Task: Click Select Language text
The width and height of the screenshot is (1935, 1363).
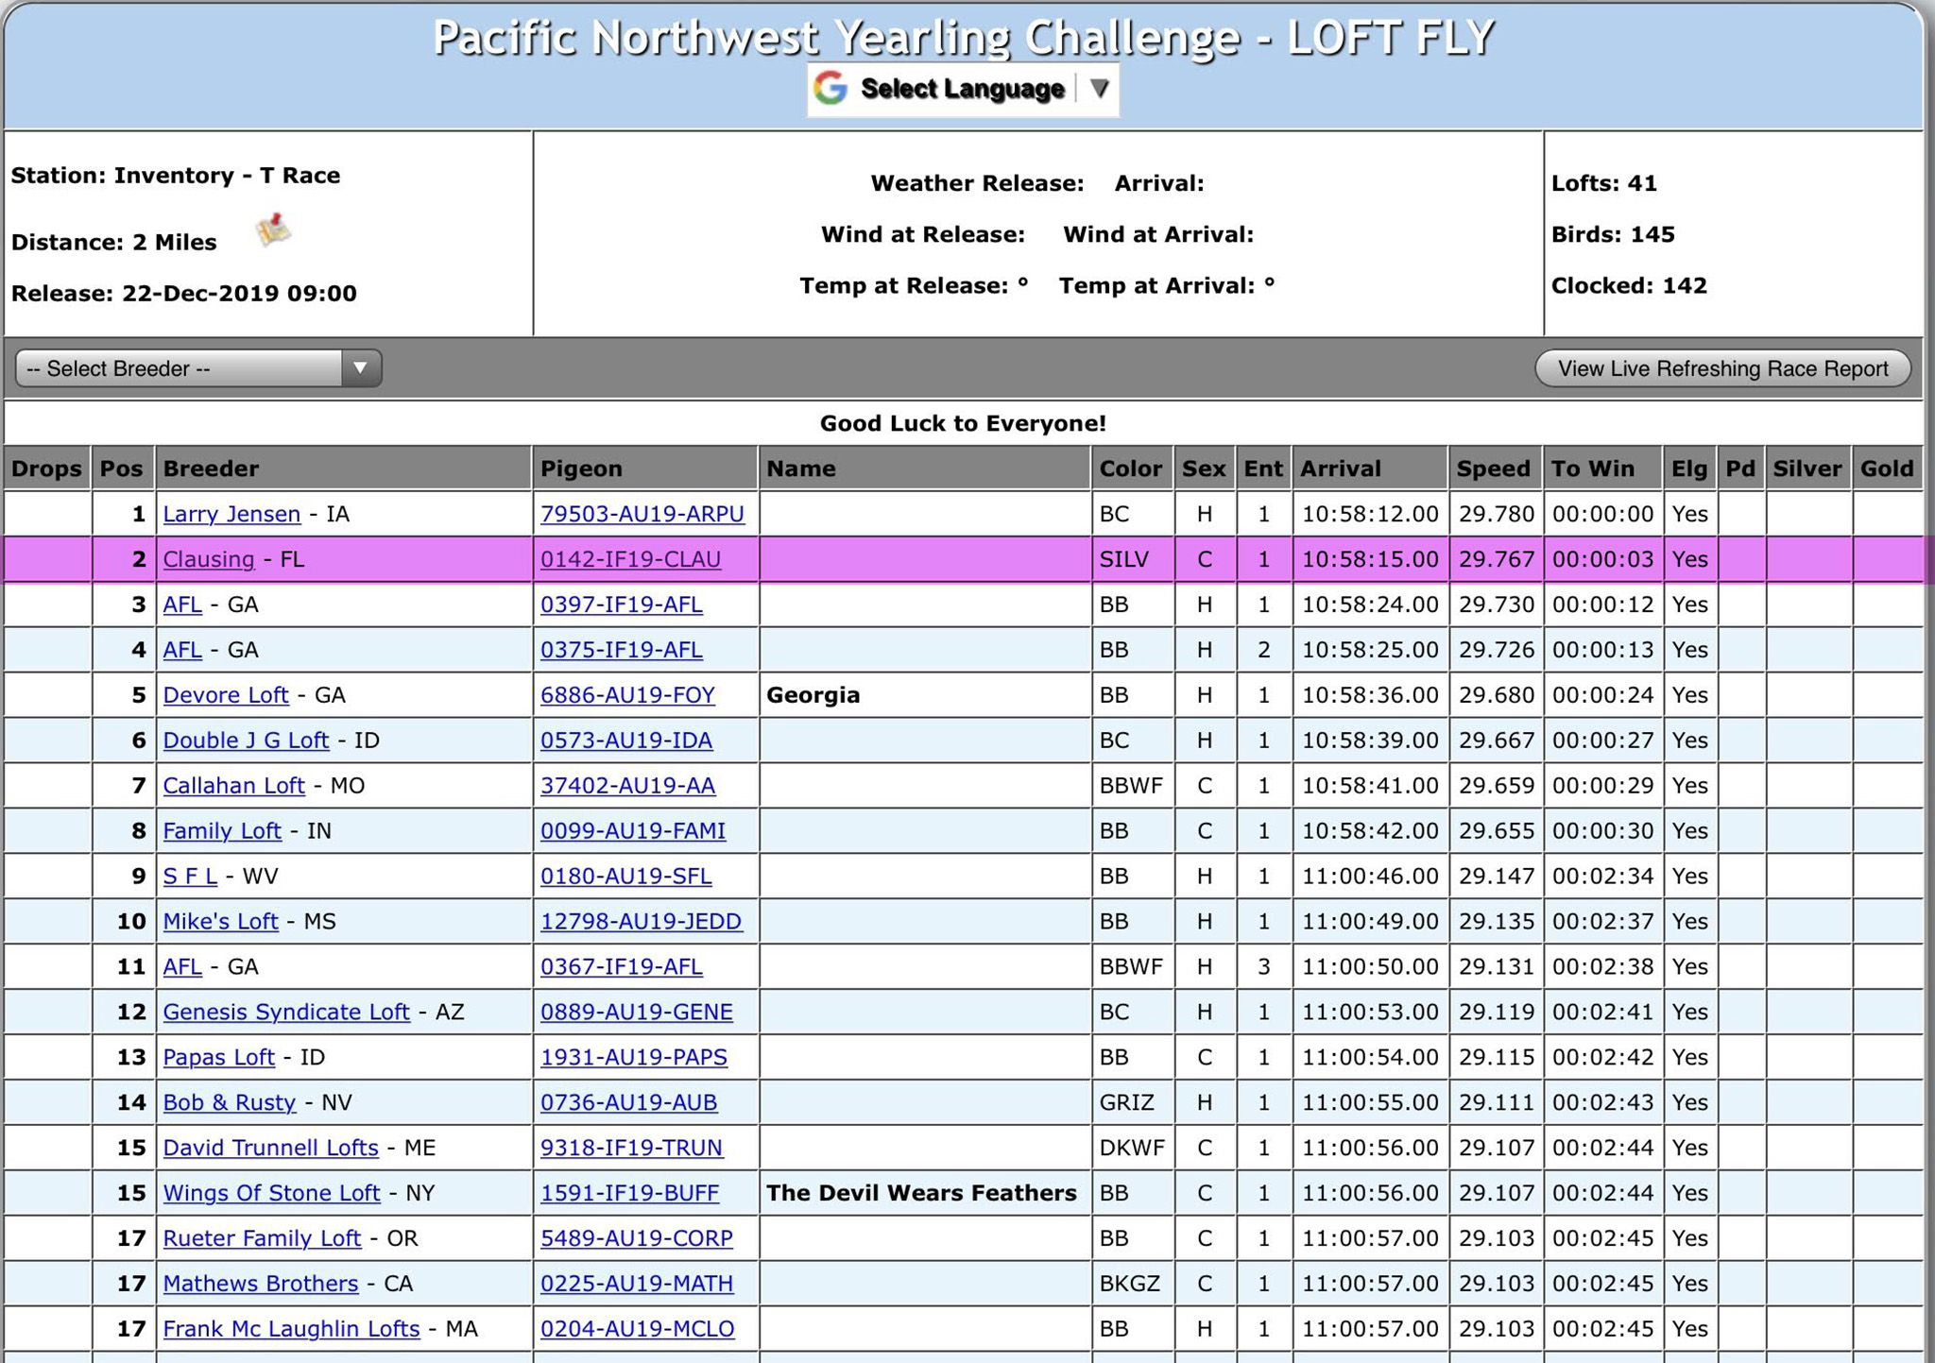Action: 962,89
